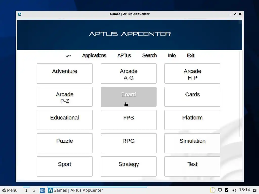
Task: Open the APTus menu item
Action: point(124,55)
